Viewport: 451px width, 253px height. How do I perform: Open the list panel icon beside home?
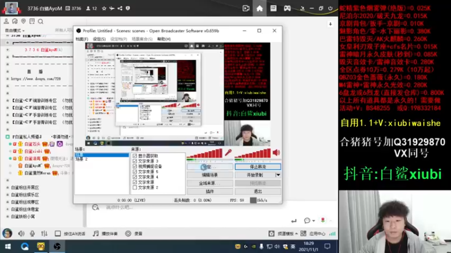(273, 8)
